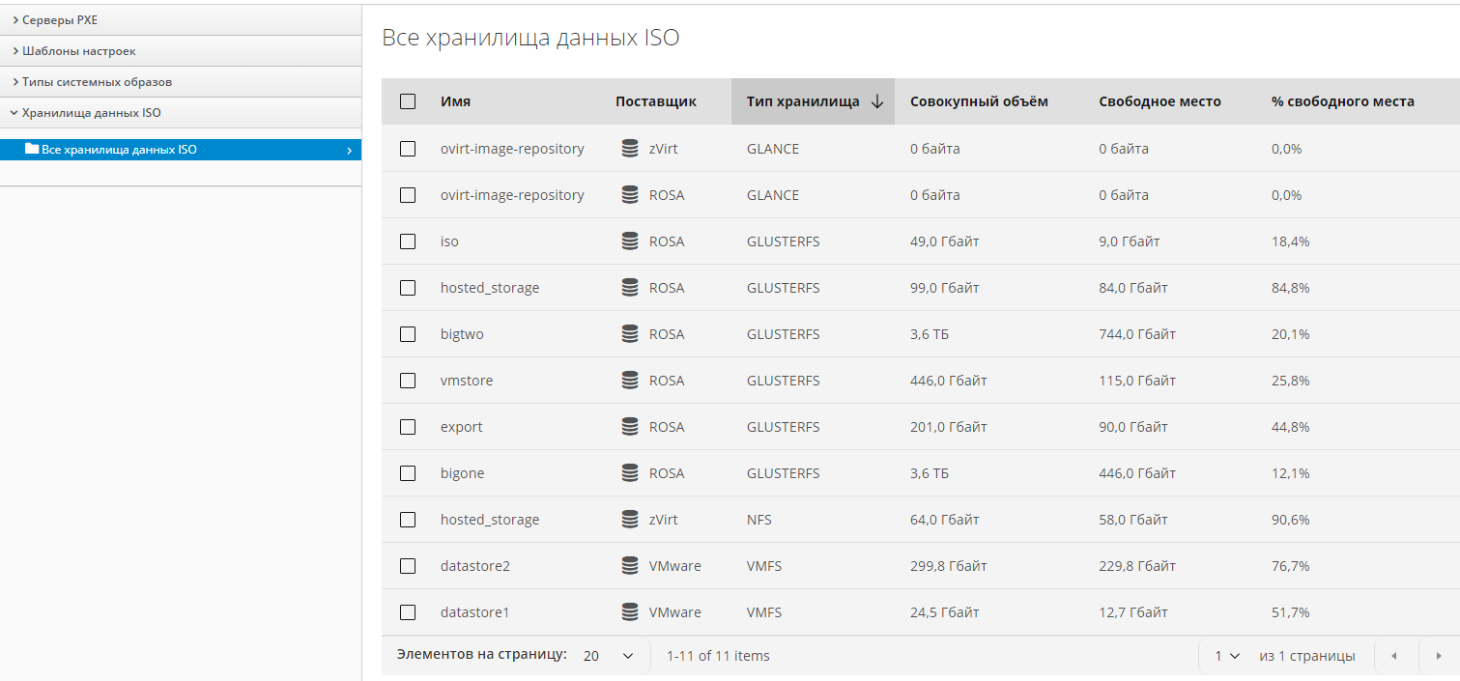Select the checkbox for datastore1
This screenshot has height=681, width=1460.
pos(408,612)
